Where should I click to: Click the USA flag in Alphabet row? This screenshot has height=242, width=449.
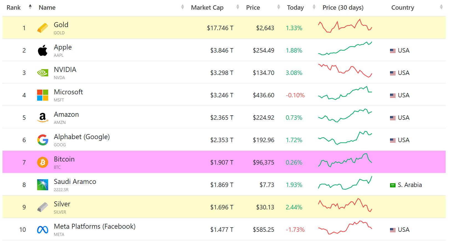pyautogui.click(x=393, y=140)
